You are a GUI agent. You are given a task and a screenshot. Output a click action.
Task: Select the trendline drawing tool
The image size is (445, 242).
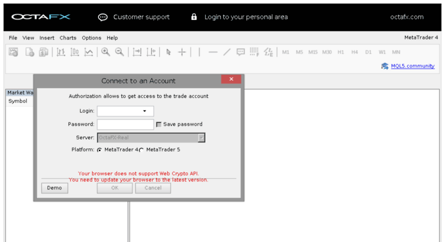click(227, 52)
